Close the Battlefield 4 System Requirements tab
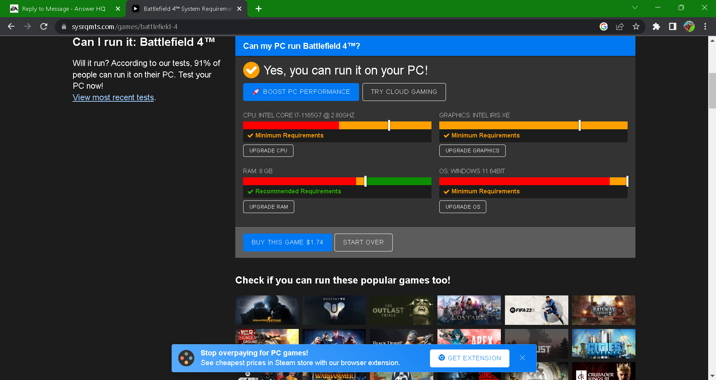 239,9
